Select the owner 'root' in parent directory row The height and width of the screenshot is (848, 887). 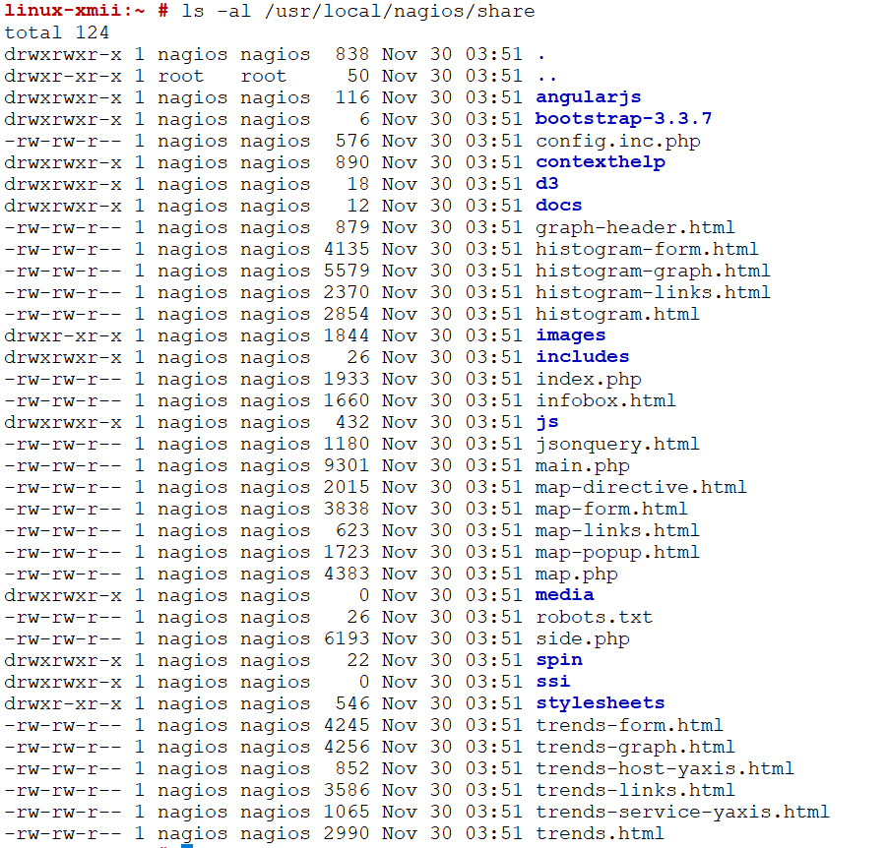pyautogui.click(x=180, y=77)
